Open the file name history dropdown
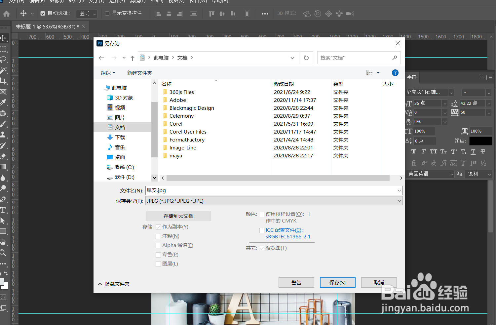496x325 pixels. [399, 190]
